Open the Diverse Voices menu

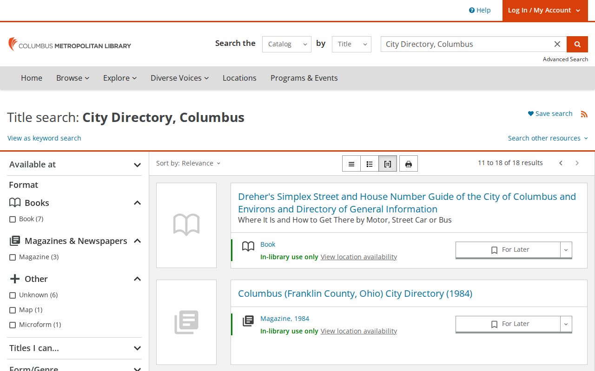click(x=179, y=78)
